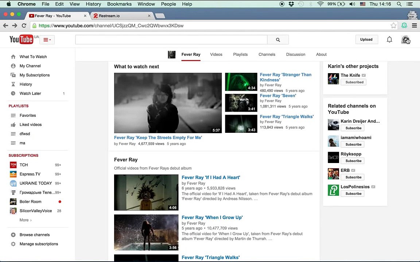This screenshot has height=262, width=420.
Task: Select the Fever Ray home tab
Action: pos(191,55)
